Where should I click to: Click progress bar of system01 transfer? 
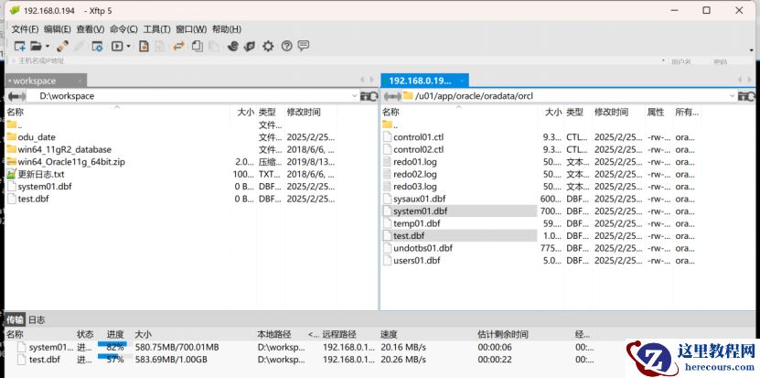(112, 347)
